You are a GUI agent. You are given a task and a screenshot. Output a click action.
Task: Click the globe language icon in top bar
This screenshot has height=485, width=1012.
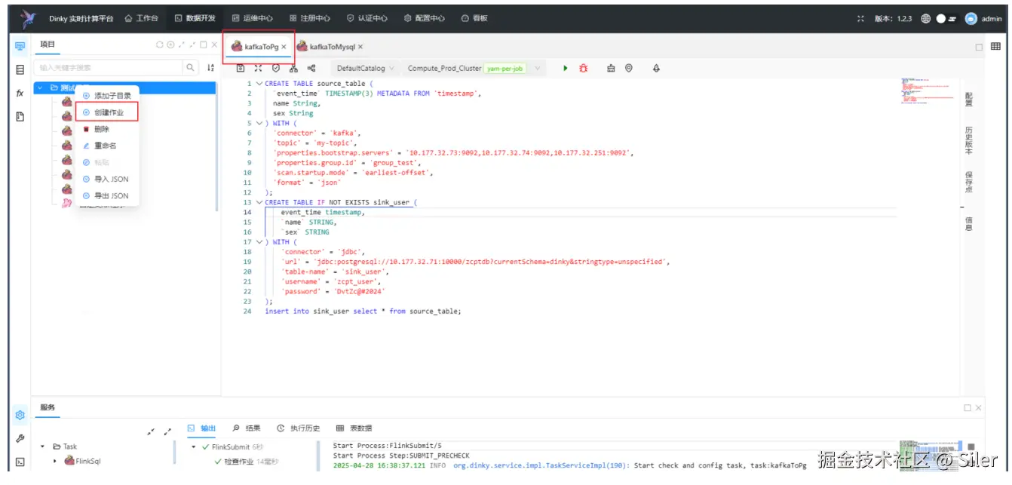pyautogui.click(x=926, y=19)
